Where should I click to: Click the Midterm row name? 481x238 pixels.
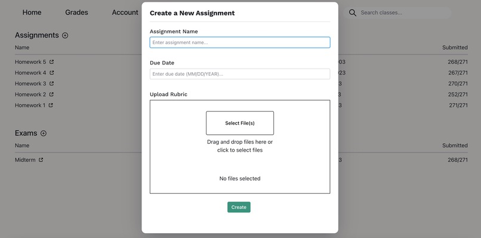[x=25, y=160]
